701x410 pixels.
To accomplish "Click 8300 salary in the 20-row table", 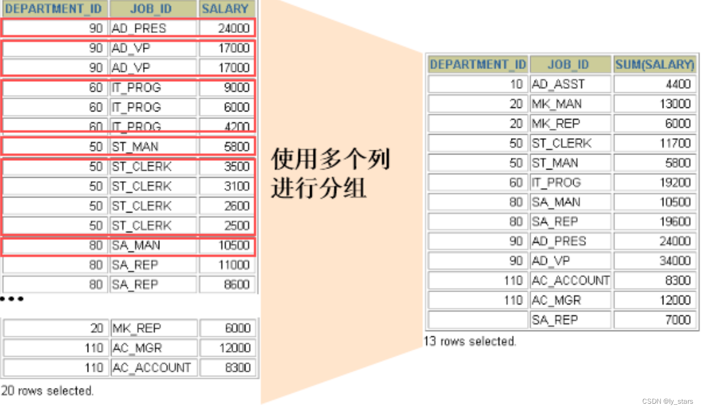I will pos(227,368).
